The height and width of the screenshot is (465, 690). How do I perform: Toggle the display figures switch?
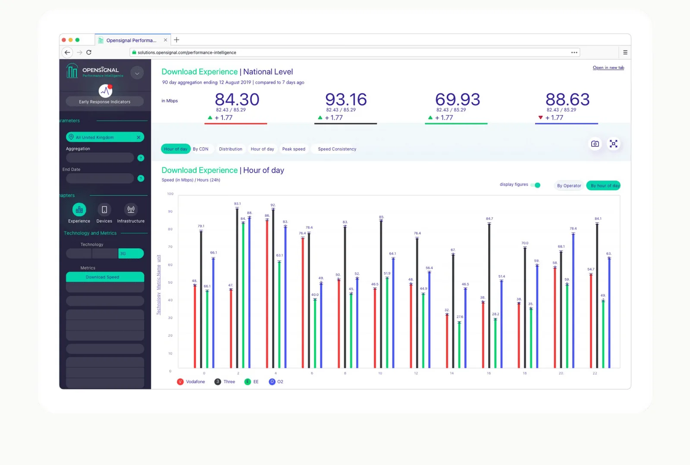point(535,185)
